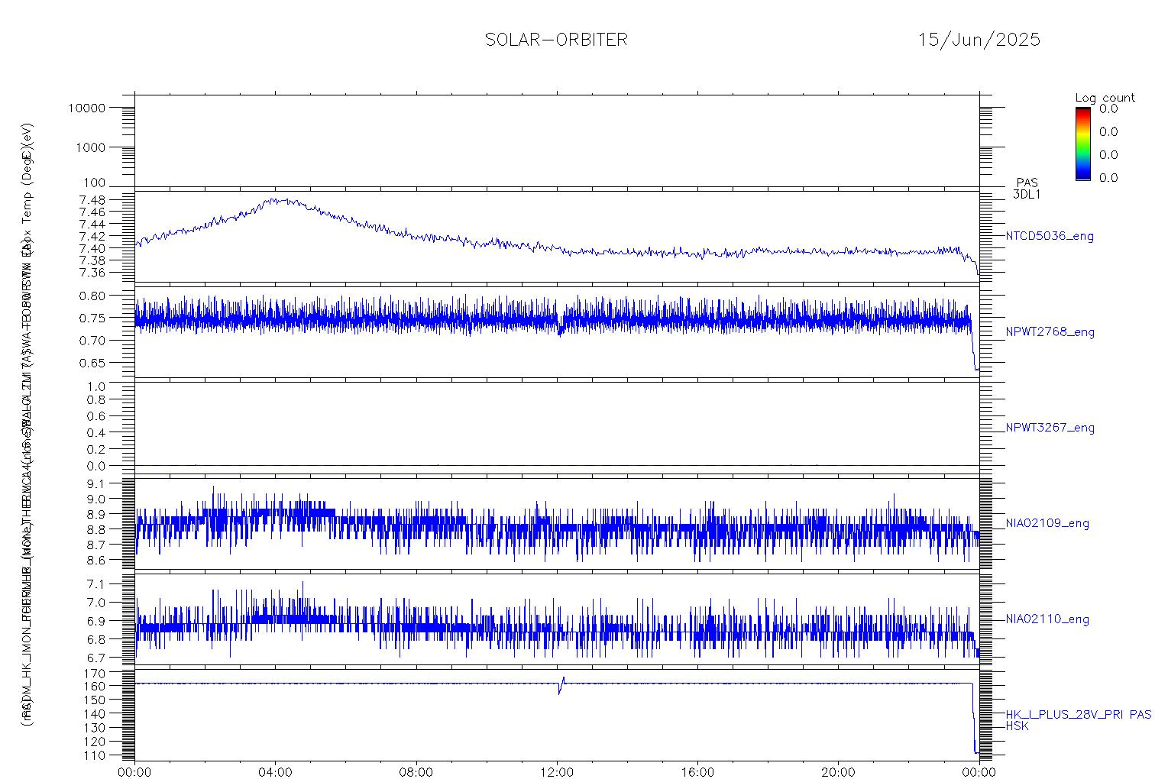Screen dimensions: 1155x779
Task: Click the 0.65 y-axis value
Action: point(92,363)
